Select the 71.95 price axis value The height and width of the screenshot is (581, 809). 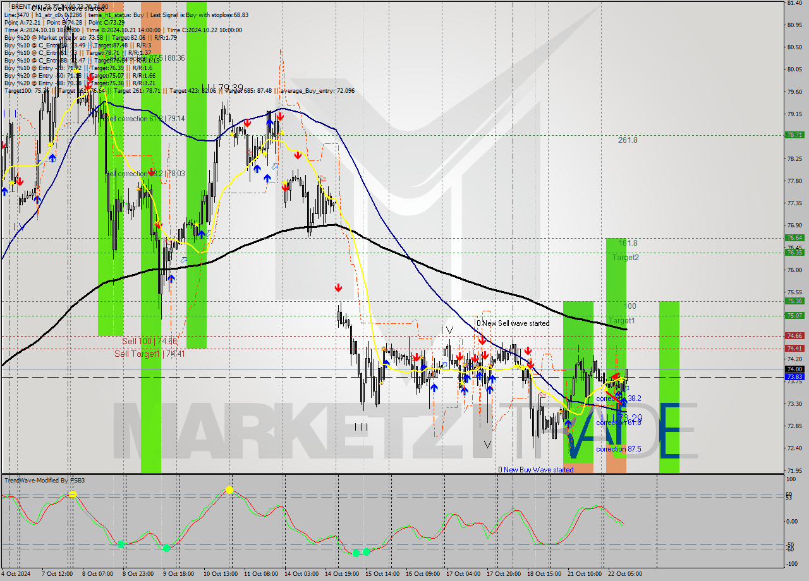[x=794, y=470]
